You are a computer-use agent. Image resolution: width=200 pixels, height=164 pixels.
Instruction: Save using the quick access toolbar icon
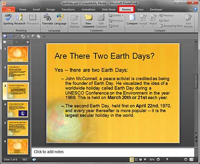[x=5, y=36]
